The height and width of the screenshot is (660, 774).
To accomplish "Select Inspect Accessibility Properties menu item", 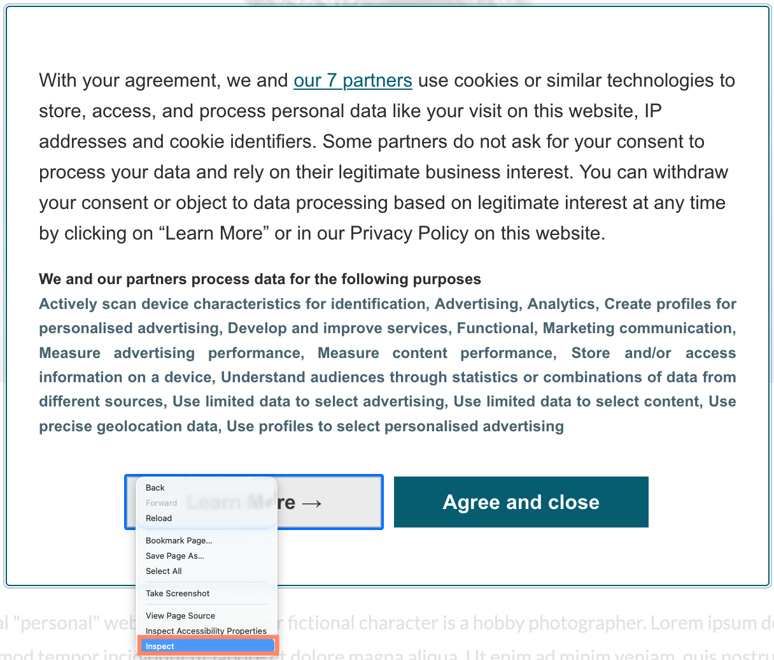I will tap(206, 631).
